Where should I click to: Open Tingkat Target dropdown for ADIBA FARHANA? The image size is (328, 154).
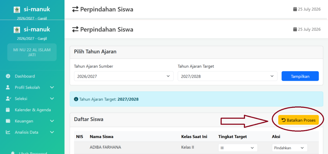(238, 148)
